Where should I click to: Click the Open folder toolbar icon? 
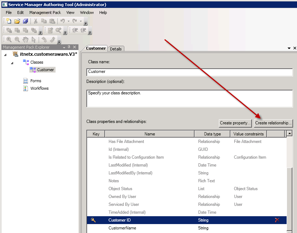[x=17, y=21]
